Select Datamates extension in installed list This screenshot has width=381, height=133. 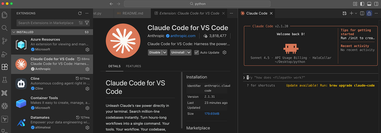[x=52, y=123]
